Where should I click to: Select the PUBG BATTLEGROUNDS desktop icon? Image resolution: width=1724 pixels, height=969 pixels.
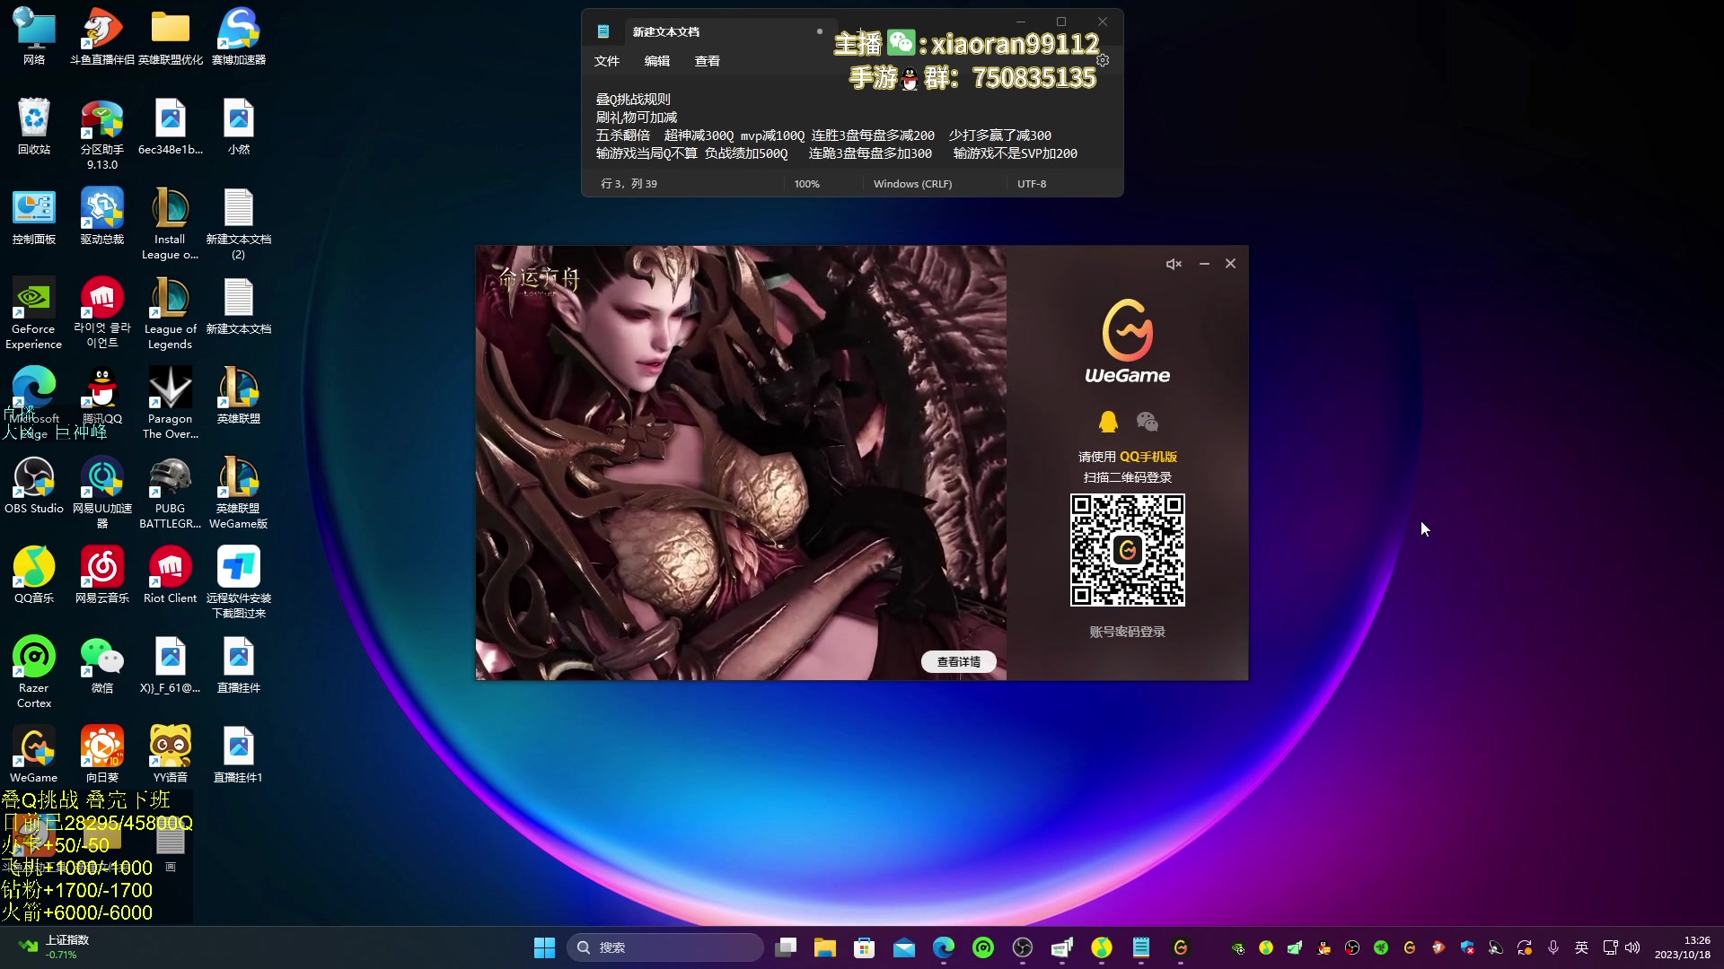click(171, 493)
